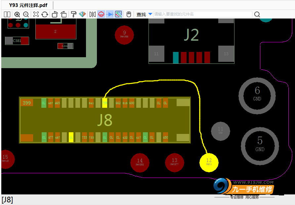Select capacitor C381
Screen dimensions: 295x205
pyautogui.click(x=17, y=41)
